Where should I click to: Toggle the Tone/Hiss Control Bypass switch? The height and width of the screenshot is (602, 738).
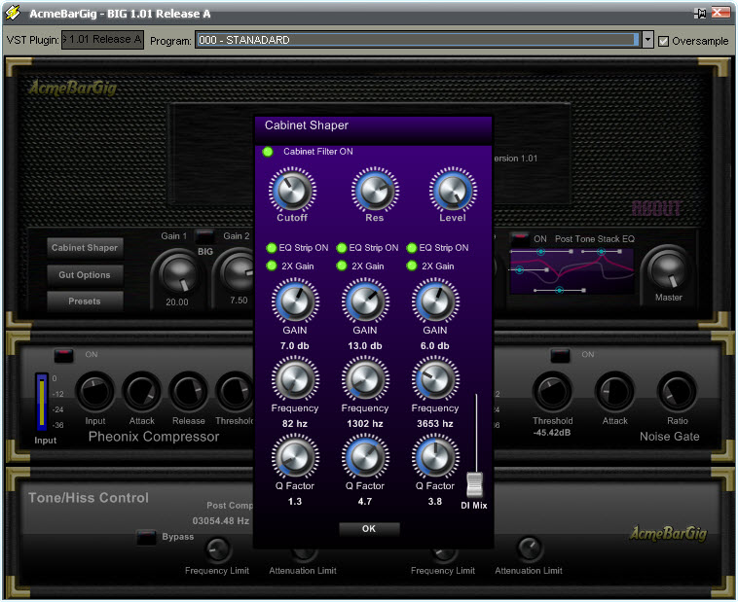point(146,537)
